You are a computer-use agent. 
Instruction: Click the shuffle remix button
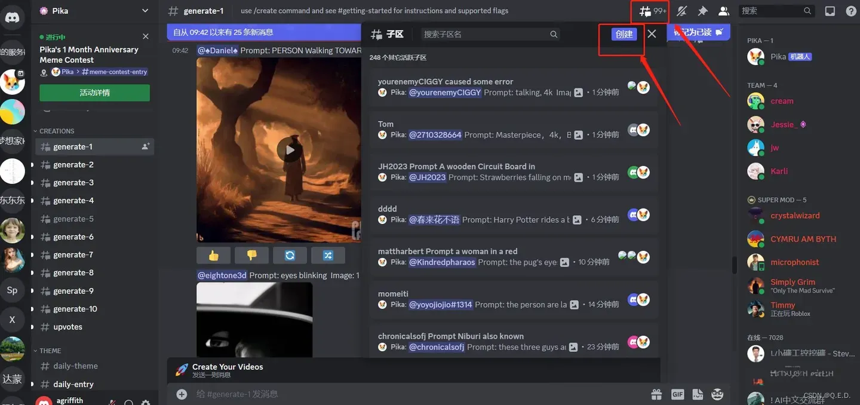tap(328, 255)
